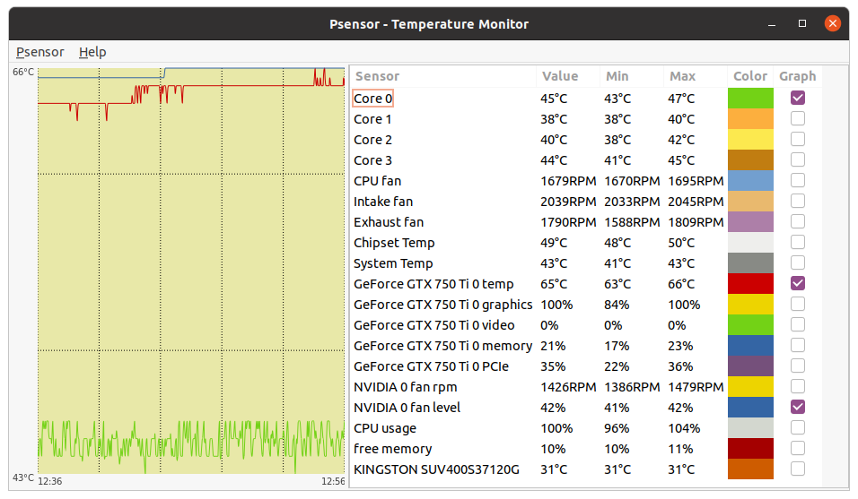The width and height of the screenshot is (858, 499).
Task: Uncheck NVIDIA 0 fan level graph checkbox
Action: click(x=798, y=407)
